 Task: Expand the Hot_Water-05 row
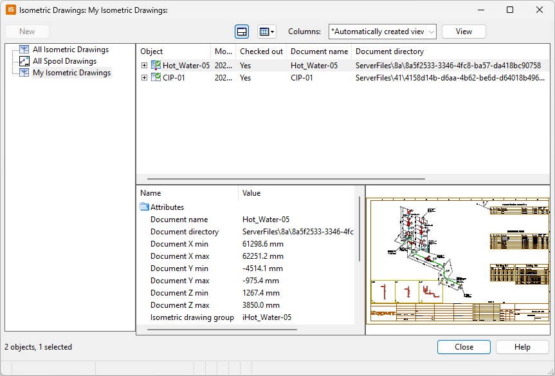point(145,66)
